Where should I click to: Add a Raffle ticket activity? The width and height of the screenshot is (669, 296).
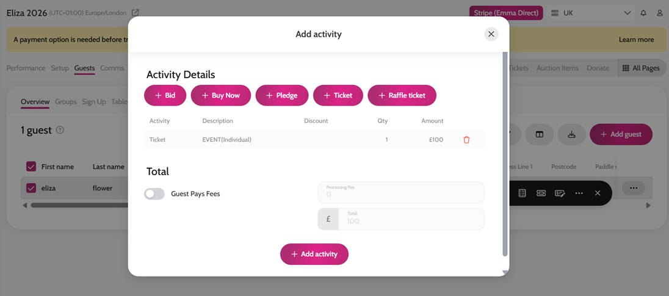coord(402,95)
